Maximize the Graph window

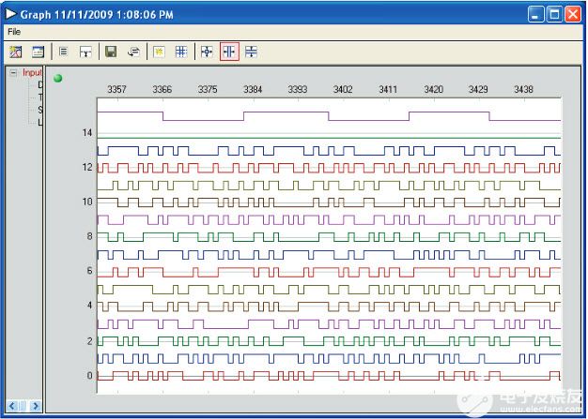(x=554, y=15)
